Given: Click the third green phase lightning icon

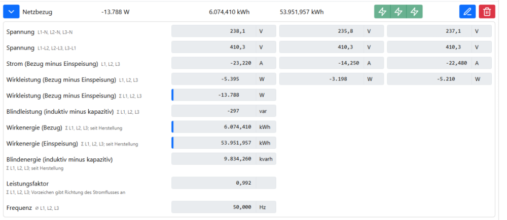Looking at the screenshot, I should 414,12.
